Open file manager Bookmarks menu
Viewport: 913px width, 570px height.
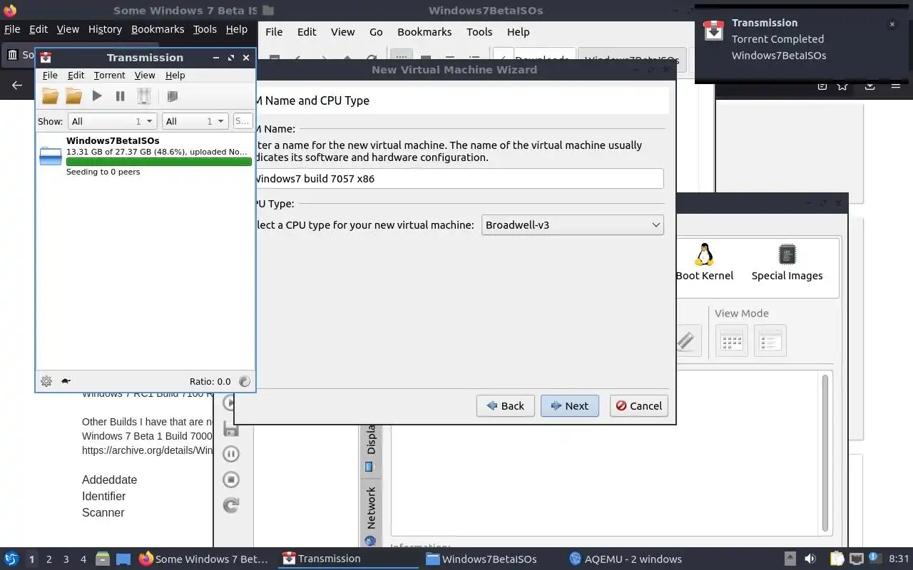tap(424, 32)
